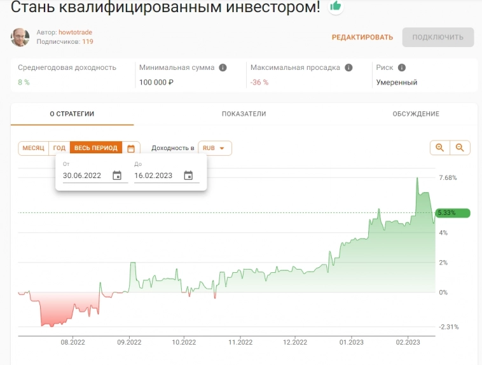Click the 02.2023 axis date label

(408, 342)
